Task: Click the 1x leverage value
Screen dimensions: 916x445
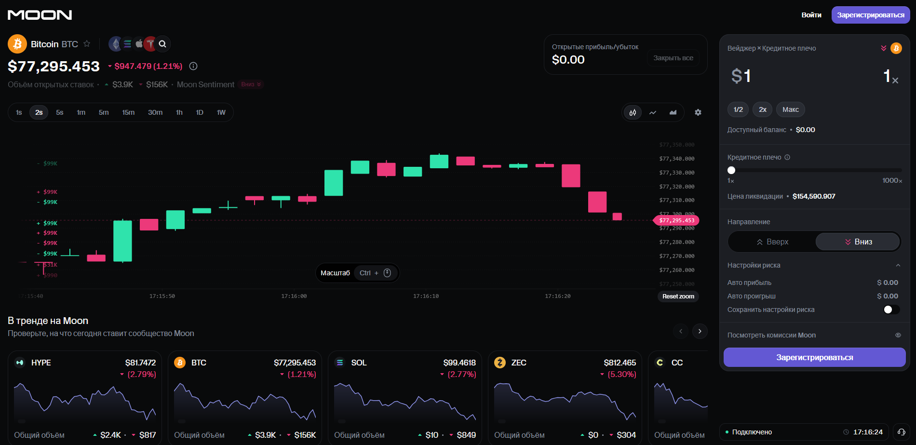Action: click(891, 76)
